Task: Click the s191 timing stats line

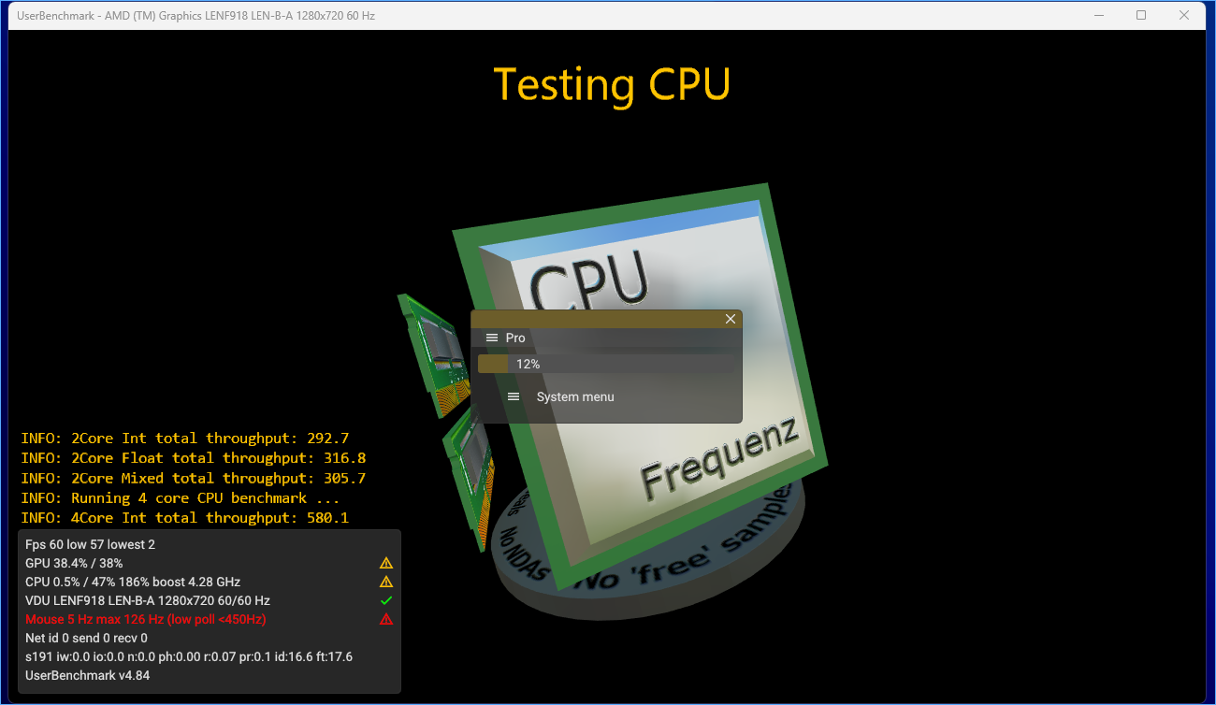Action: point(189,656)
